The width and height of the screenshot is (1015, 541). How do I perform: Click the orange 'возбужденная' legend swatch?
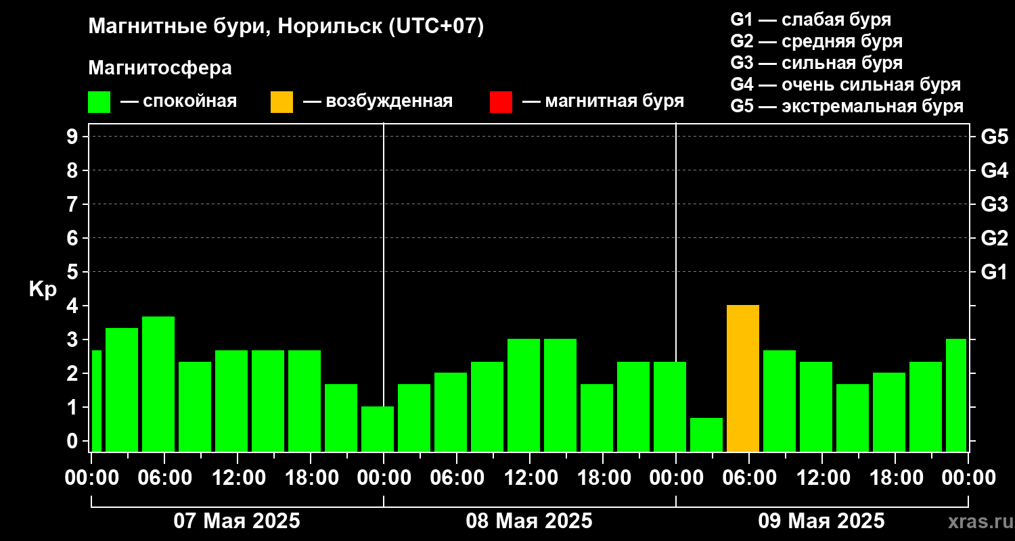pyautogui.click(x=281, y=102)
